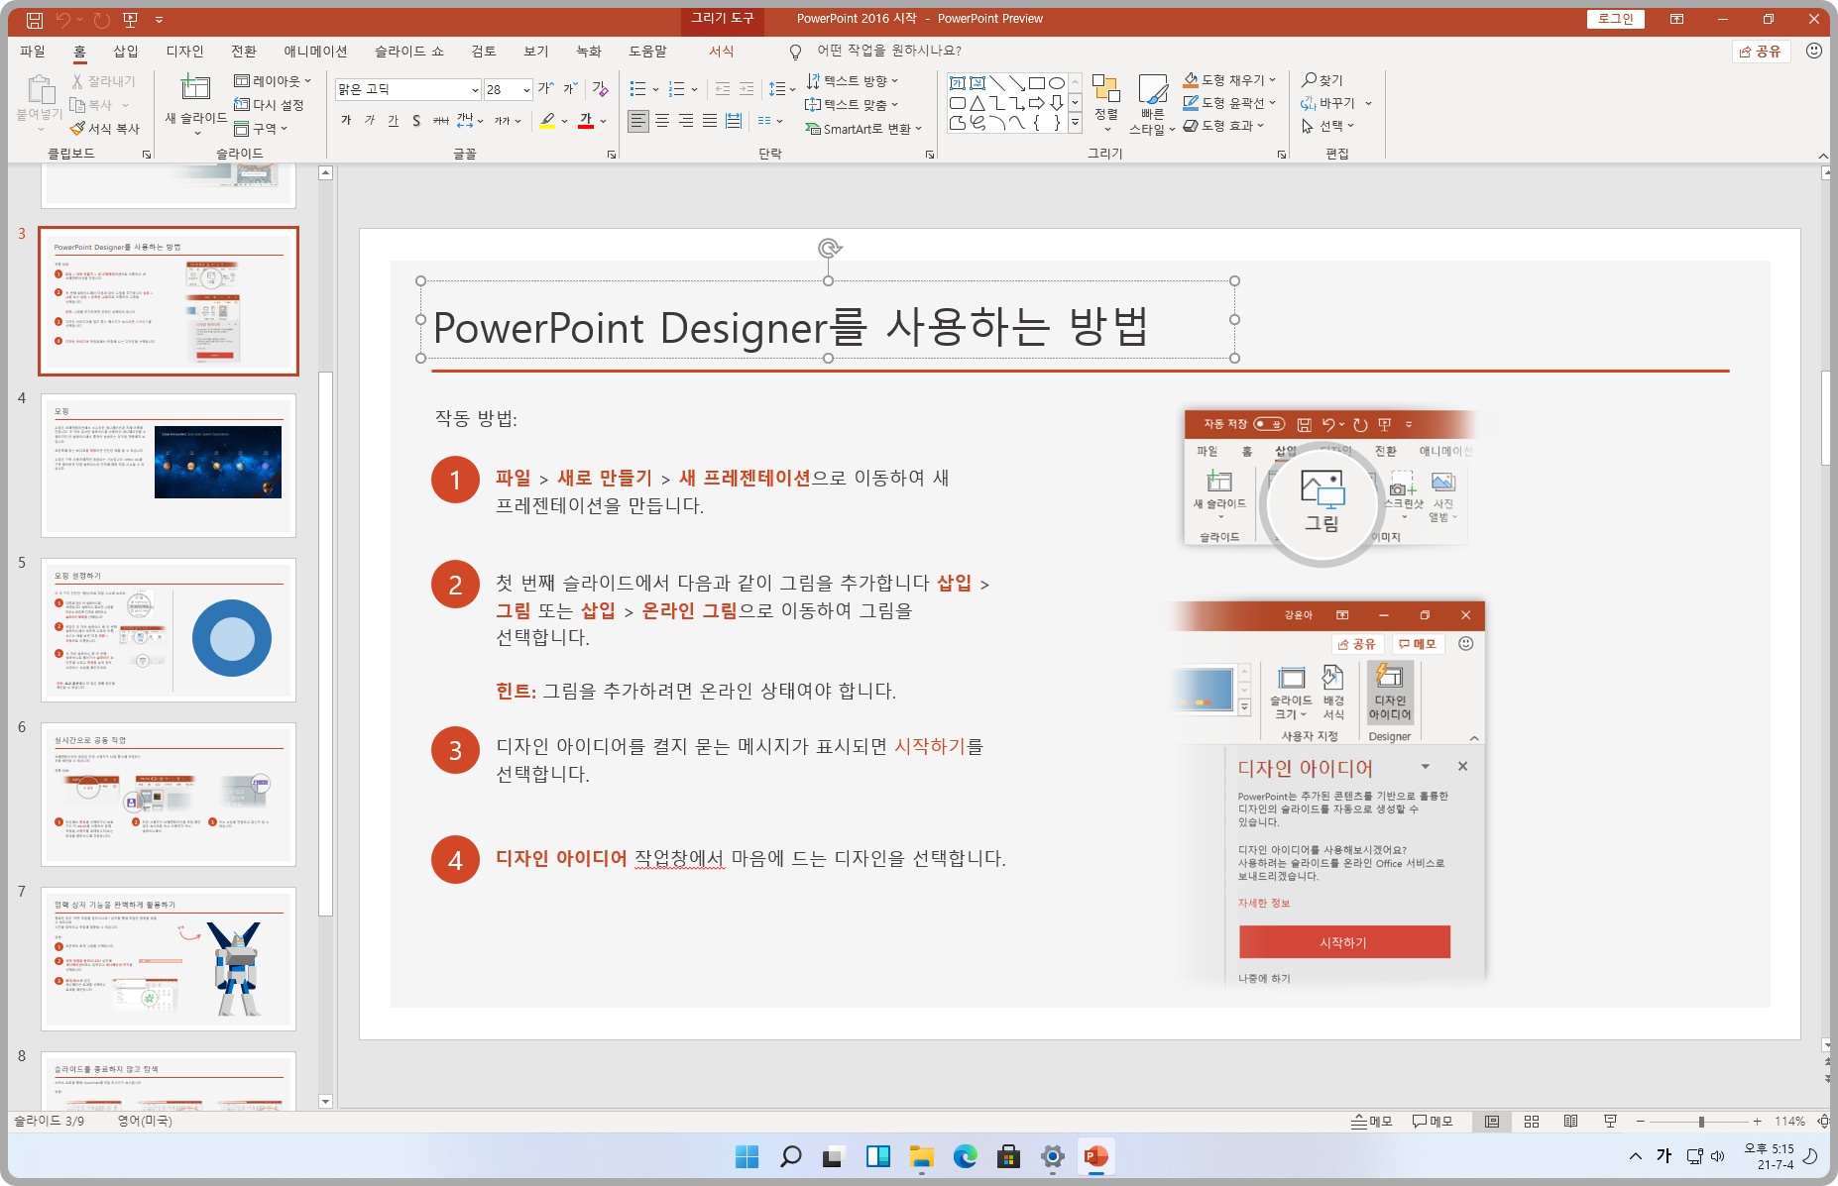1838x1186 pixels.
Task: Toggle bold formatting
Action: pos(346,121)
